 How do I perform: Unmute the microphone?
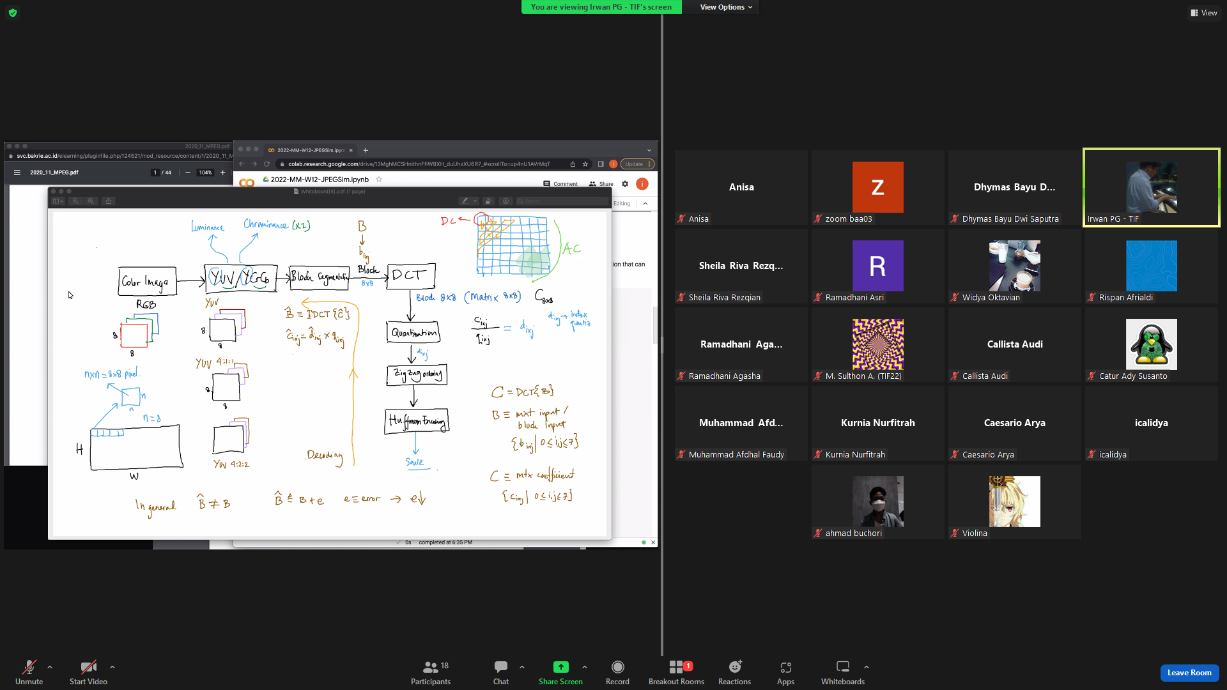[x=29, y=672]
